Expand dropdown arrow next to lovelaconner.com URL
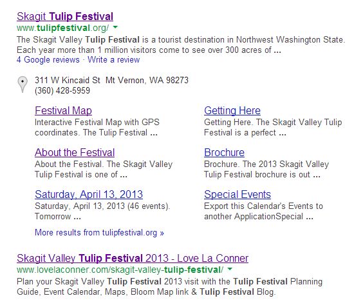The height and width of the screenshot is (307, 354). click(230, 269)
